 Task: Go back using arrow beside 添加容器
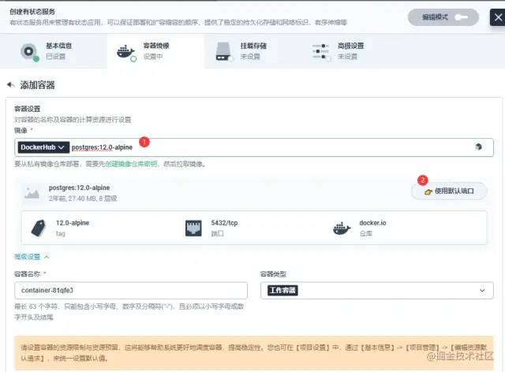[10, 85]
